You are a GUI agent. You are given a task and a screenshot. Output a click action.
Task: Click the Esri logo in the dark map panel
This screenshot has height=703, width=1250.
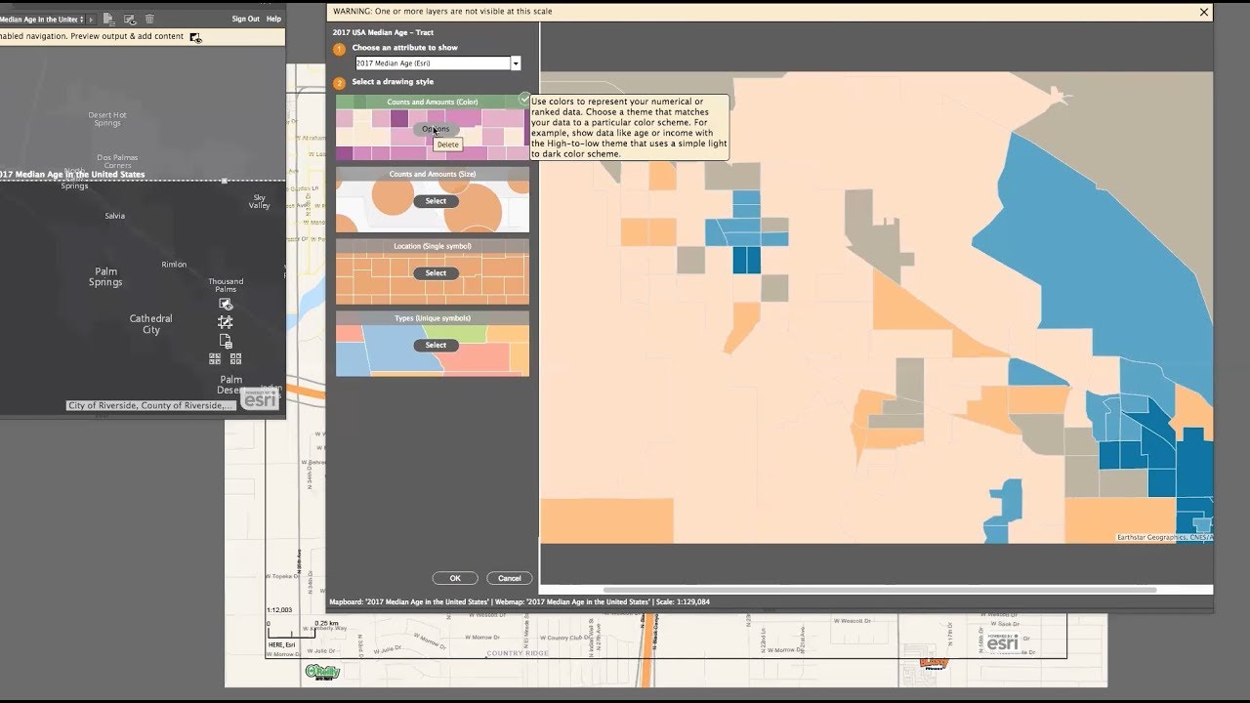[x=260, y=398]
